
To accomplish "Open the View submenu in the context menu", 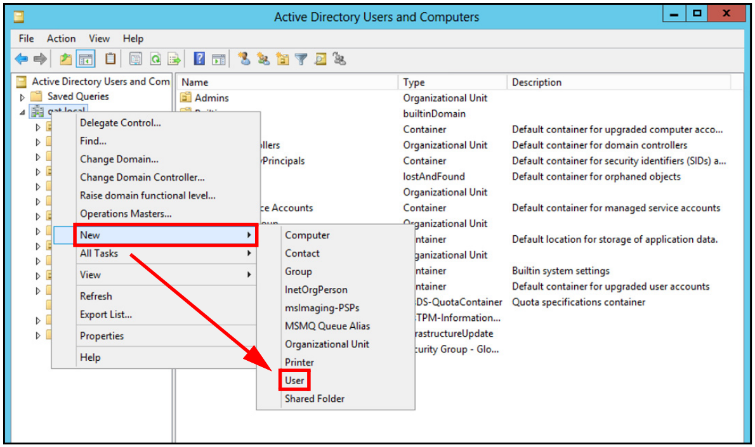I will 166,275.
